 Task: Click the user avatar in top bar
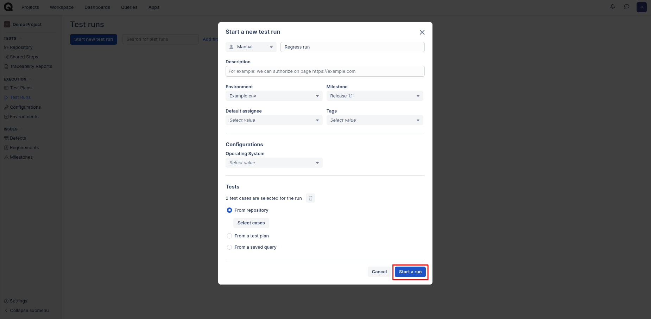(641, 7)
